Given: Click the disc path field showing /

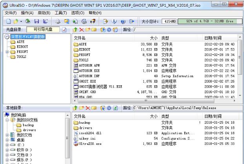Looking at the screenshot, I should (188, 29).
